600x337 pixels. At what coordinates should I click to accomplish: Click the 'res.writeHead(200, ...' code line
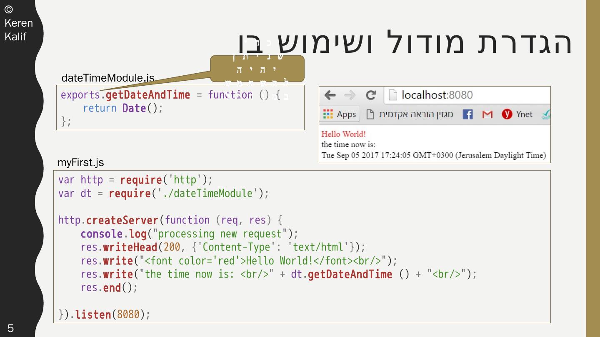[223, 248]
